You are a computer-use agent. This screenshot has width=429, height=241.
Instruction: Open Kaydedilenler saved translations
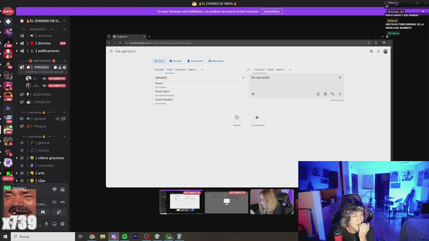click(x=257, y=117)
